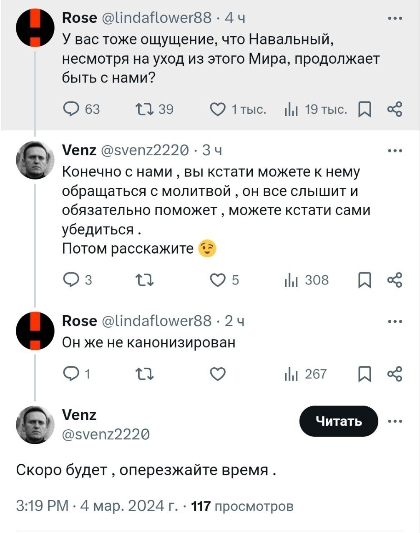
Task: Share the top tweet by Rose
Action: 394,109
